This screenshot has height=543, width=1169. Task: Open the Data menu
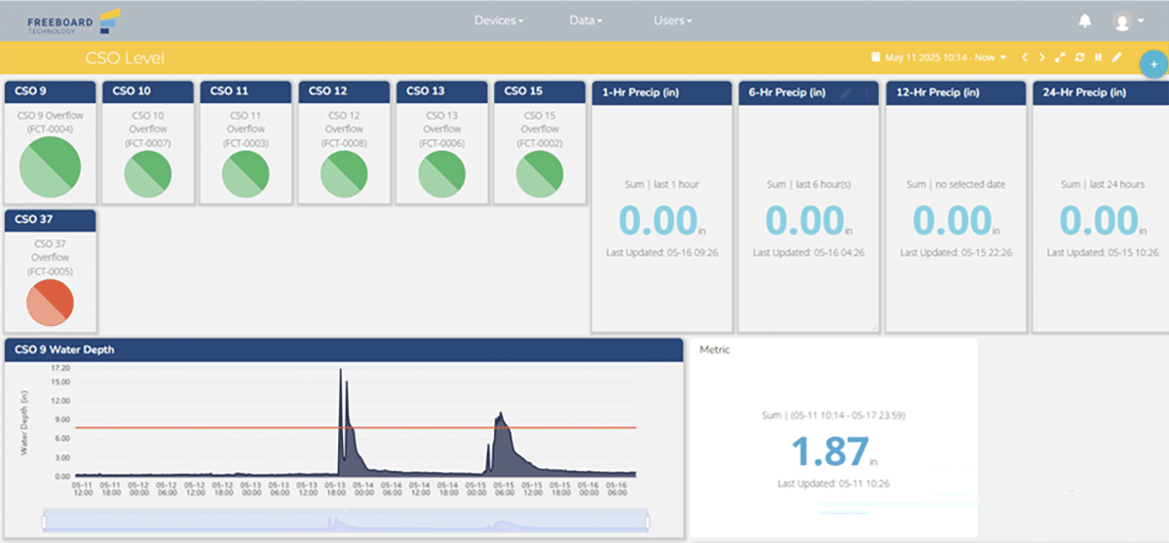pos(585,20)
